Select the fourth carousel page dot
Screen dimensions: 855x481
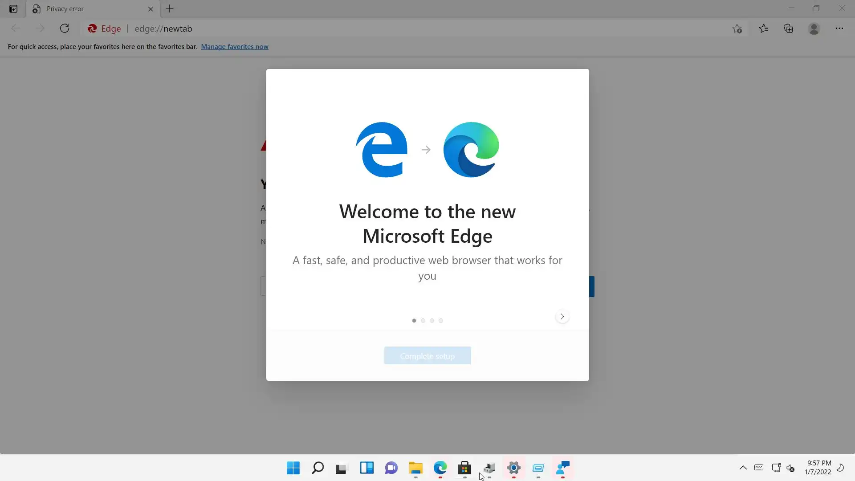(441, 321)
